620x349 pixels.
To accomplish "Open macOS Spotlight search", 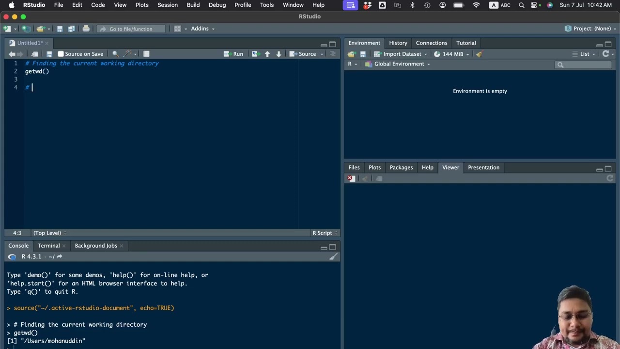I will click(x=521, y=5).
